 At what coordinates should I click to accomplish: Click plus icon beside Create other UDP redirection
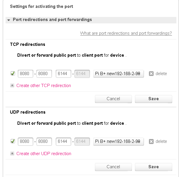tap(12, 153)
